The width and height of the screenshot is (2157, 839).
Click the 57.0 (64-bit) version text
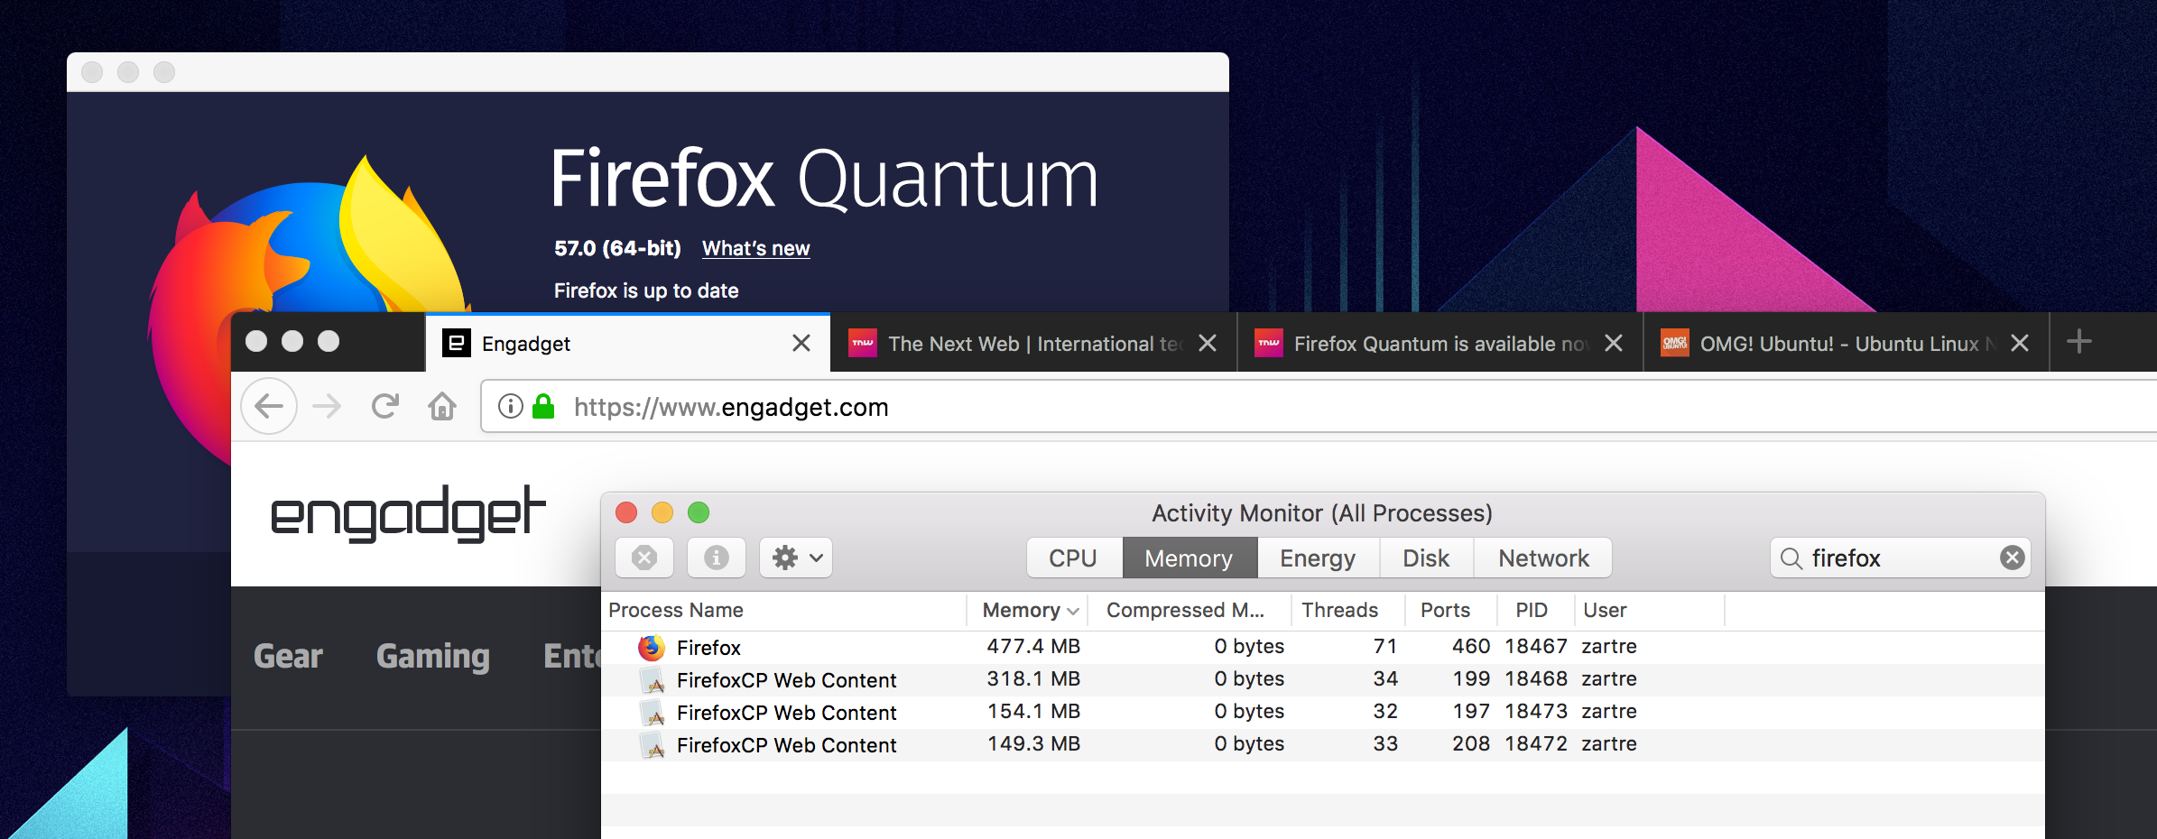click(617, 248)
